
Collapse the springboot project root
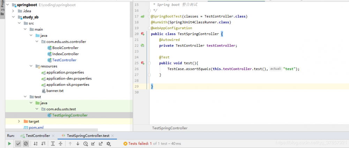pos(8,5)
